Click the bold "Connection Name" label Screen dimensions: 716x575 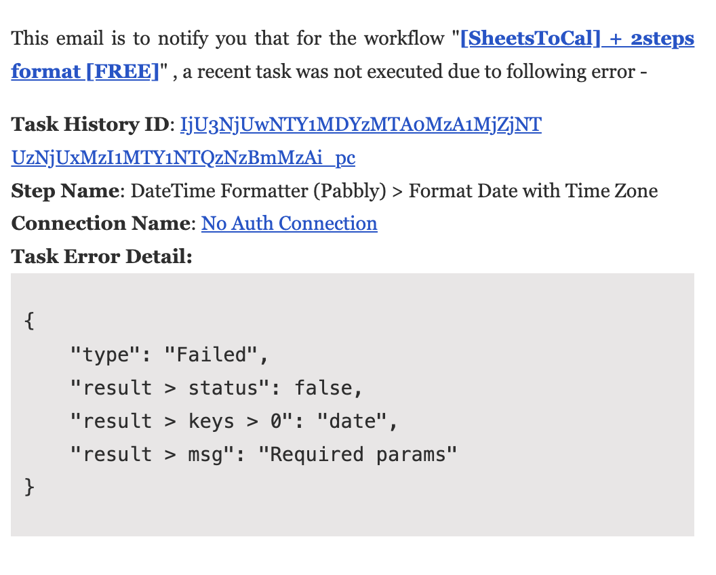coord(102,224)
